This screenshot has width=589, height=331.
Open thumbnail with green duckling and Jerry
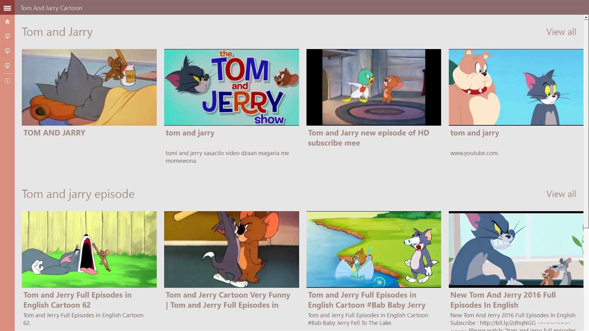tap(374, 87)
